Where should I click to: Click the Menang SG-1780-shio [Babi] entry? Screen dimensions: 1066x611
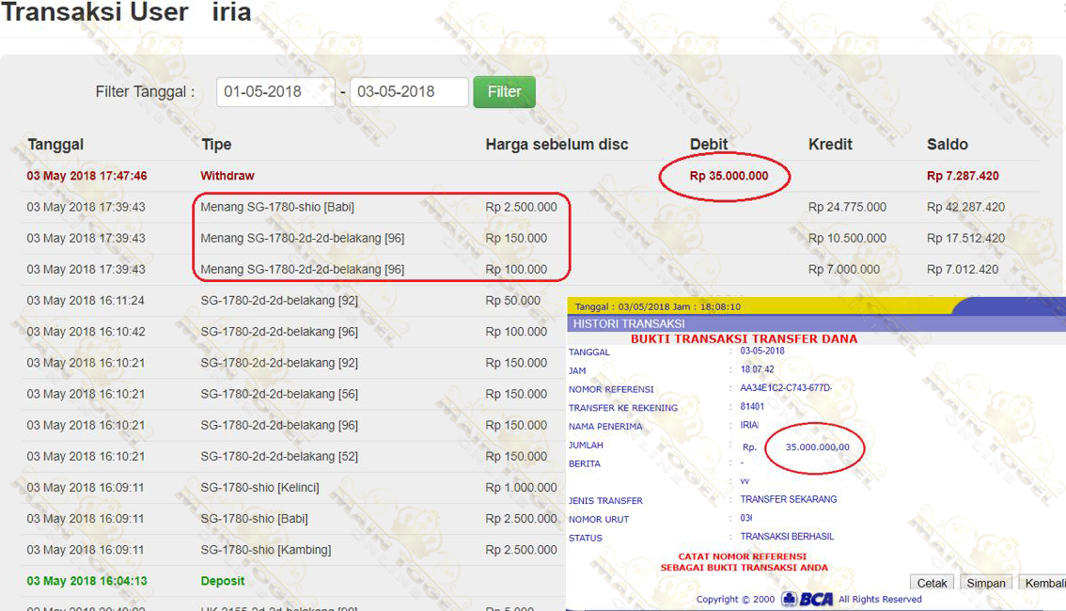pos(277,207)
